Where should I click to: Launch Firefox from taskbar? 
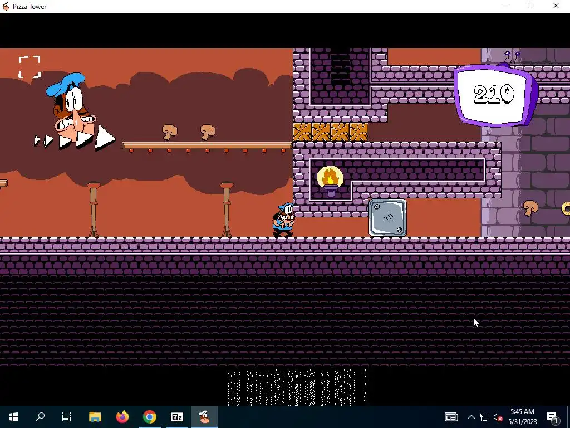(x=122, y=417)
